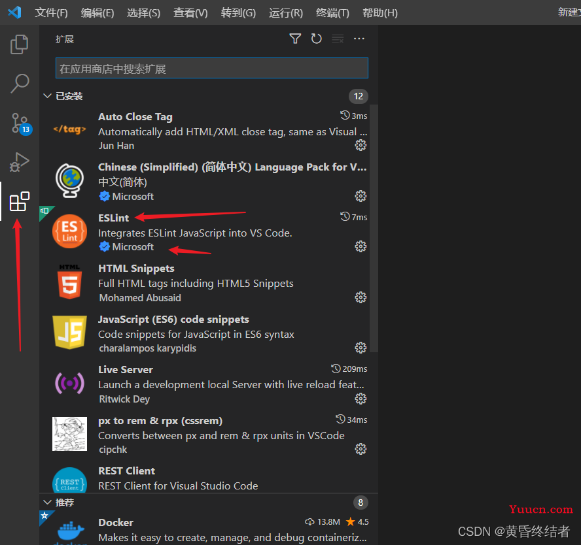Select the Live Server extension title
The height and width of the screenshot is (545, 581).
(125, 370)
